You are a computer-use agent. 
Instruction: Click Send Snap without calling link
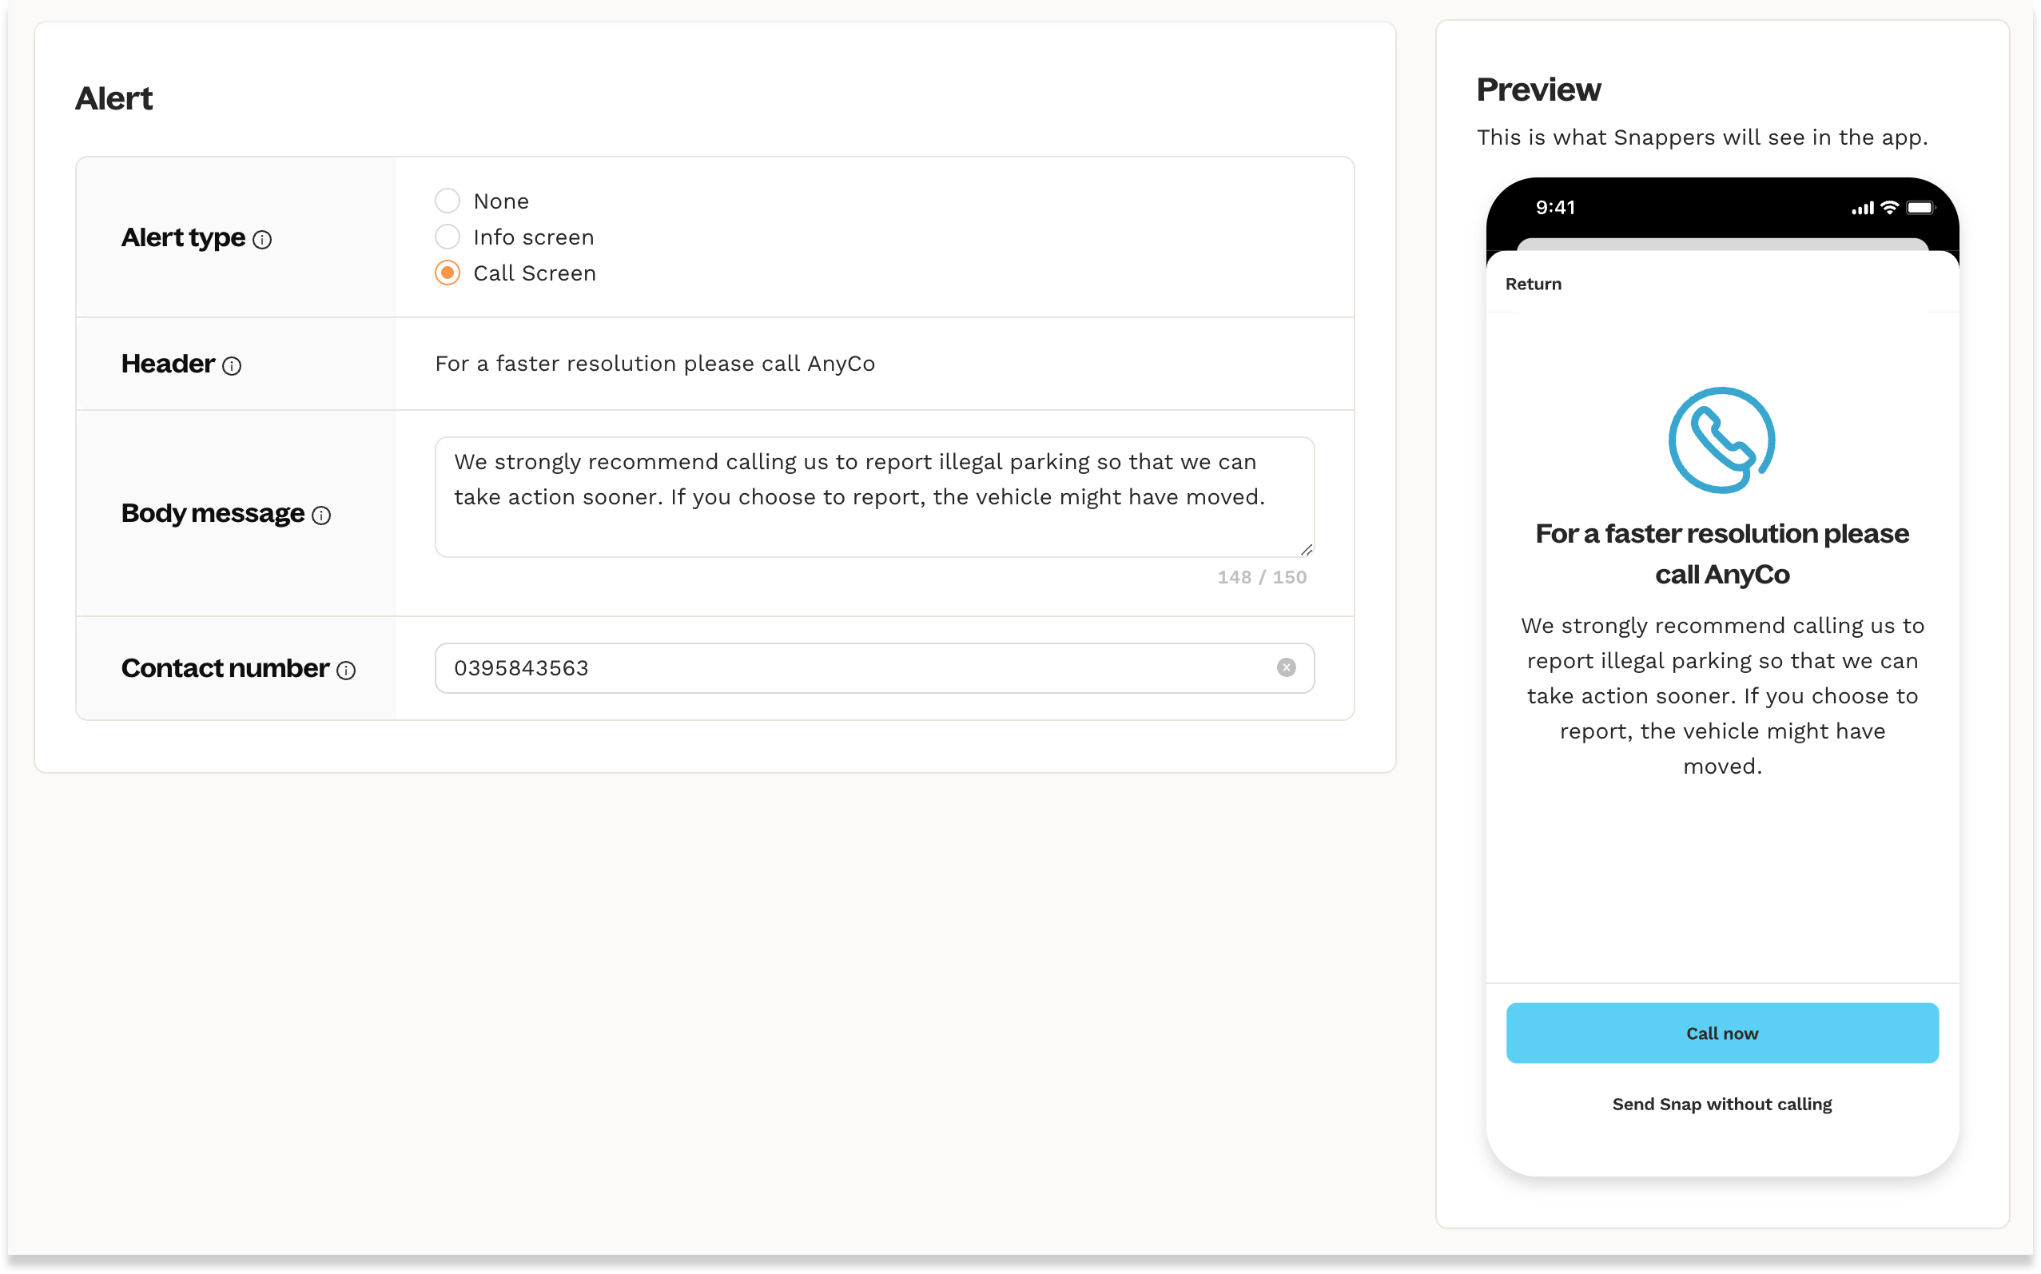point(1722,1104)
